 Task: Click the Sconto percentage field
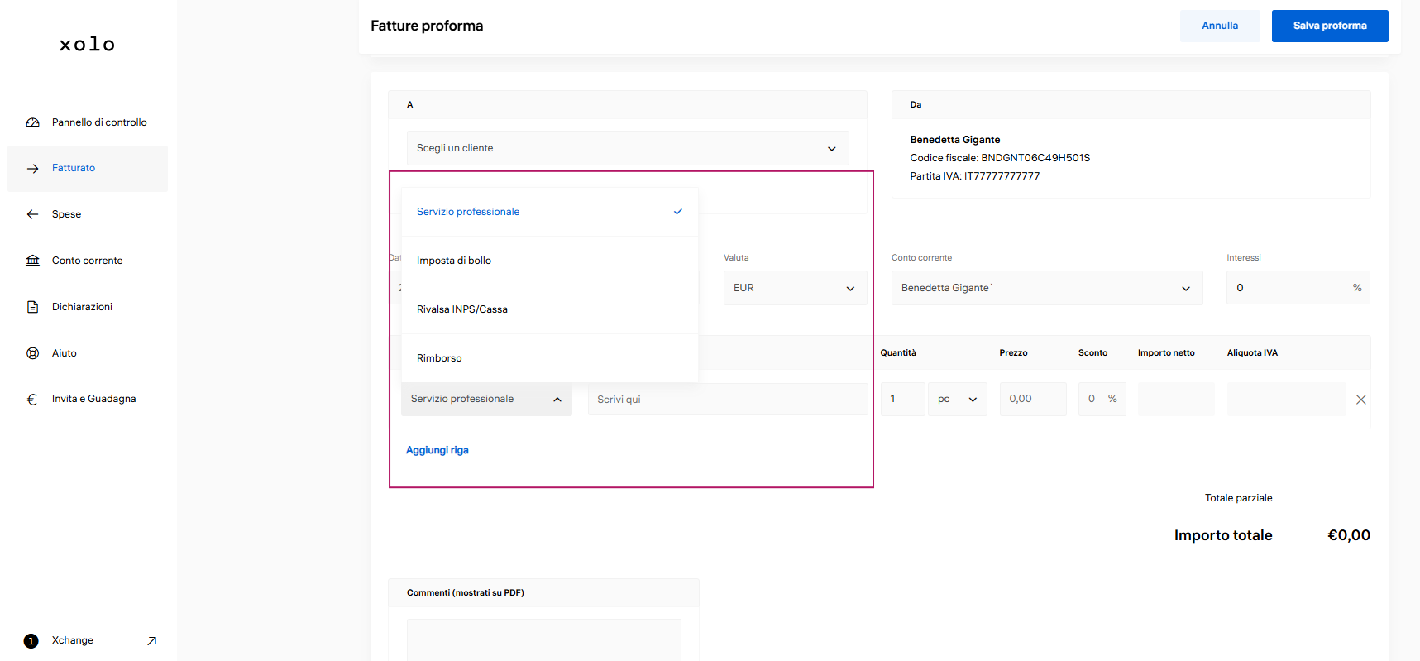(x=1102, y=399)
